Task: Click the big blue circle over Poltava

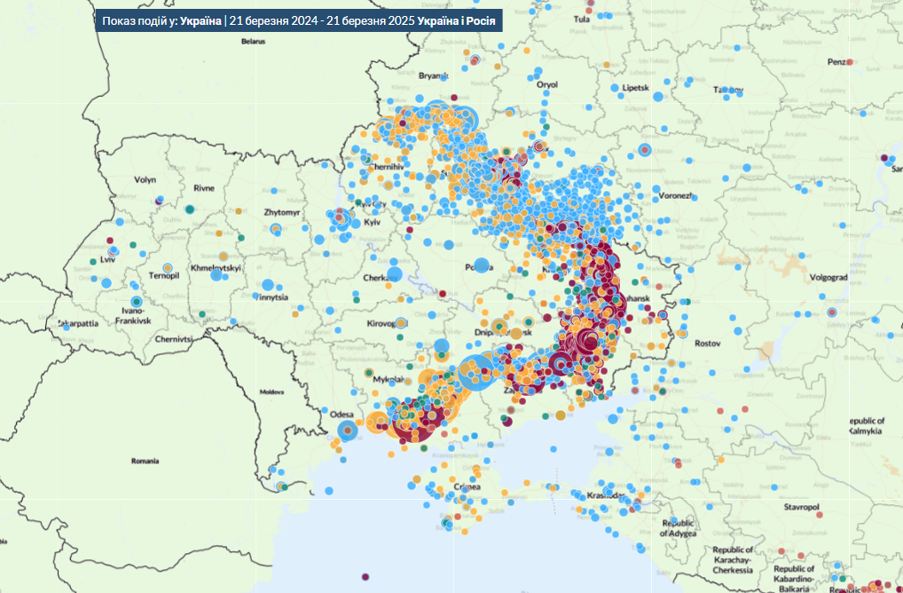Action: (x=480, y=265)
